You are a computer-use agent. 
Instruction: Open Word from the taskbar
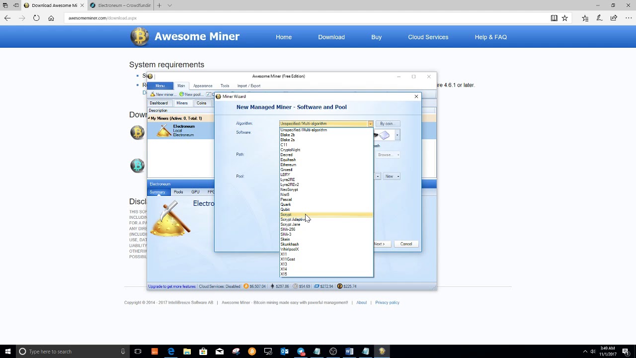tap(349, 352)
